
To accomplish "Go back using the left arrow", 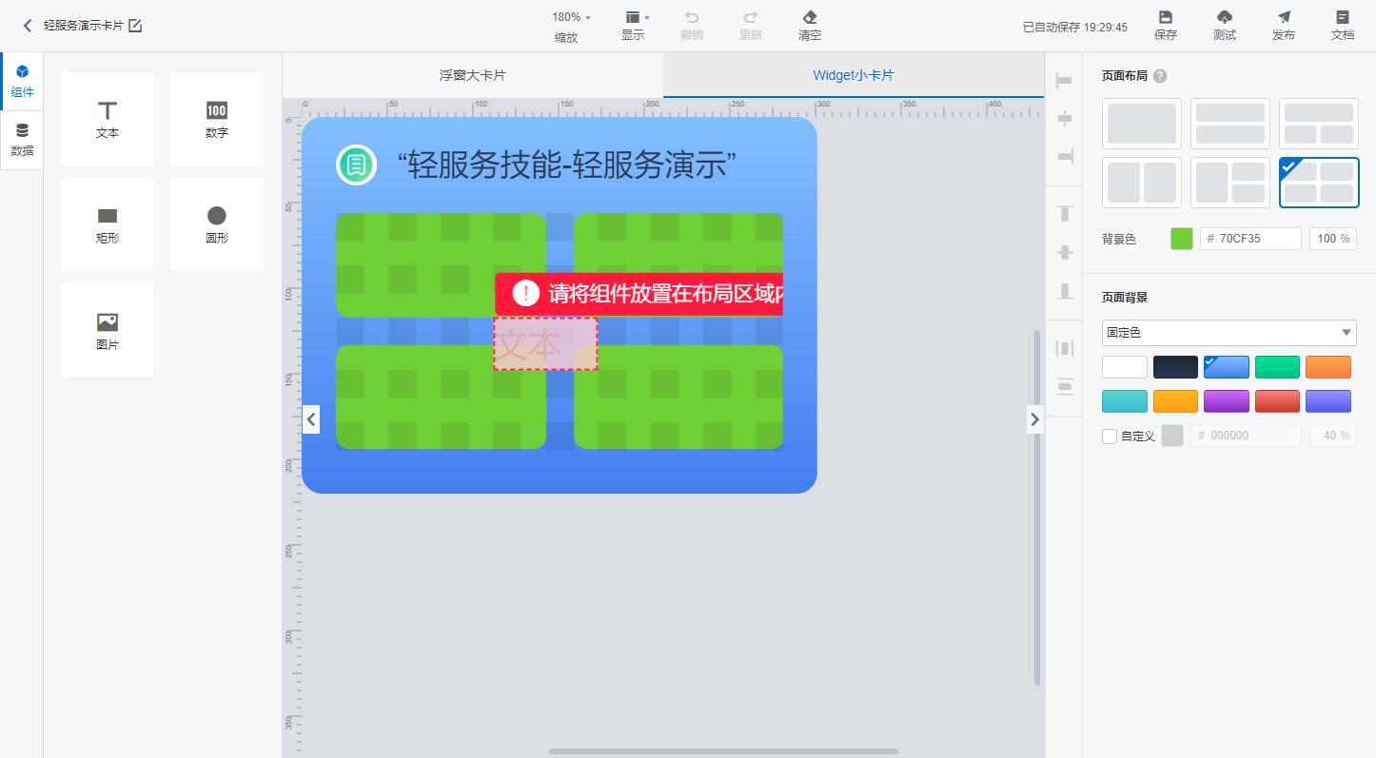I will tap(28, 26).
